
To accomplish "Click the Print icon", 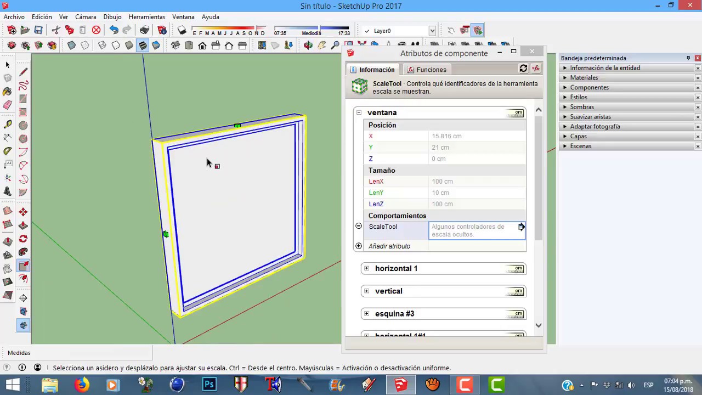I will pos(144,30).
